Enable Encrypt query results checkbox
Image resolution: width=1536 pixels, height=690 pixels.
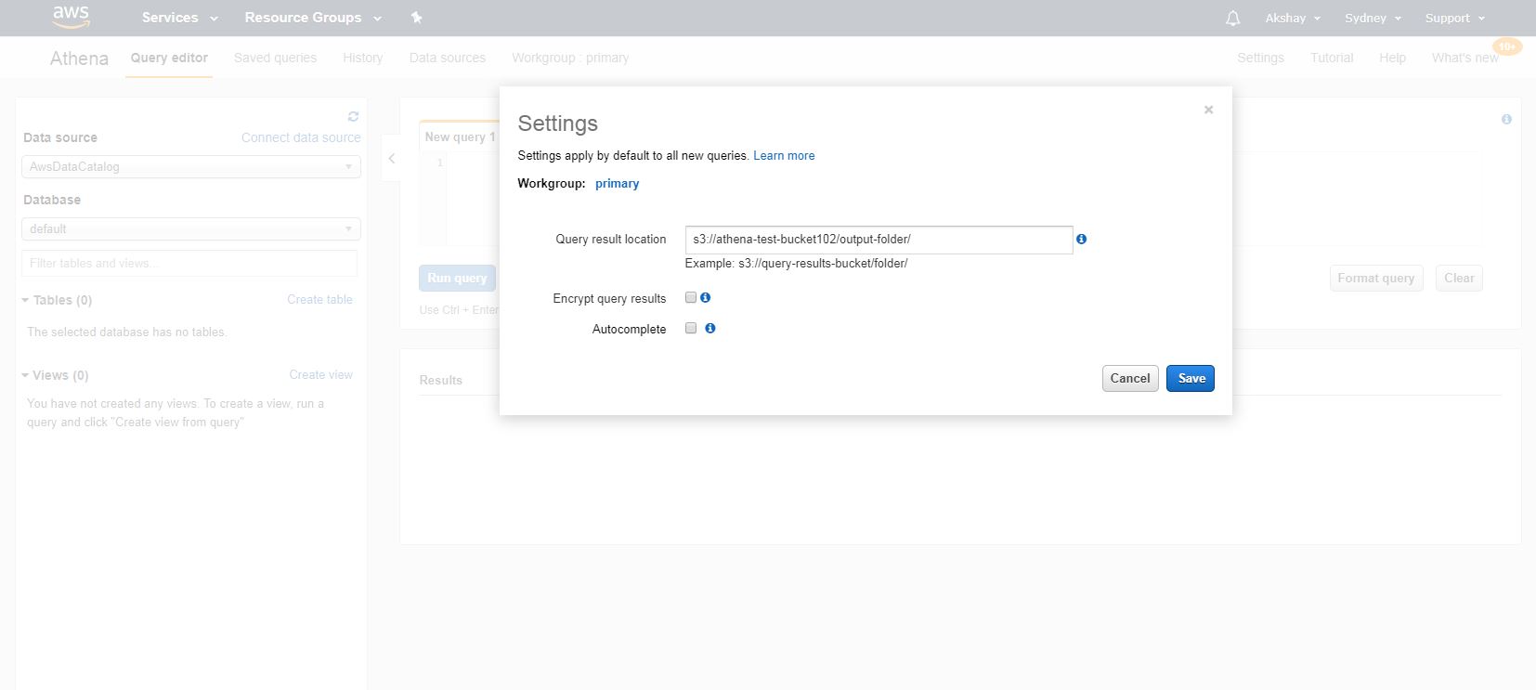691,297
